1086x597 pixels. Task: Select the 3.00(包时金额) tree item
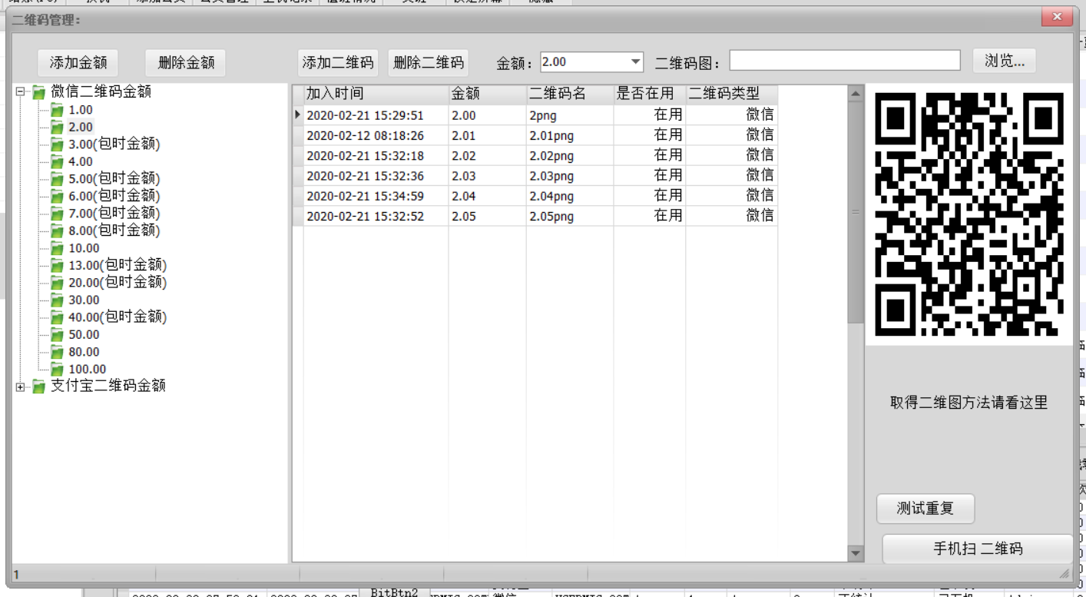[114, 144]
